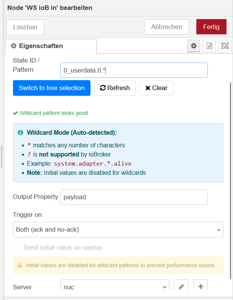Select the Eigenschaften tab
This screenshot has width=233, height=300.
pos(50,46)
